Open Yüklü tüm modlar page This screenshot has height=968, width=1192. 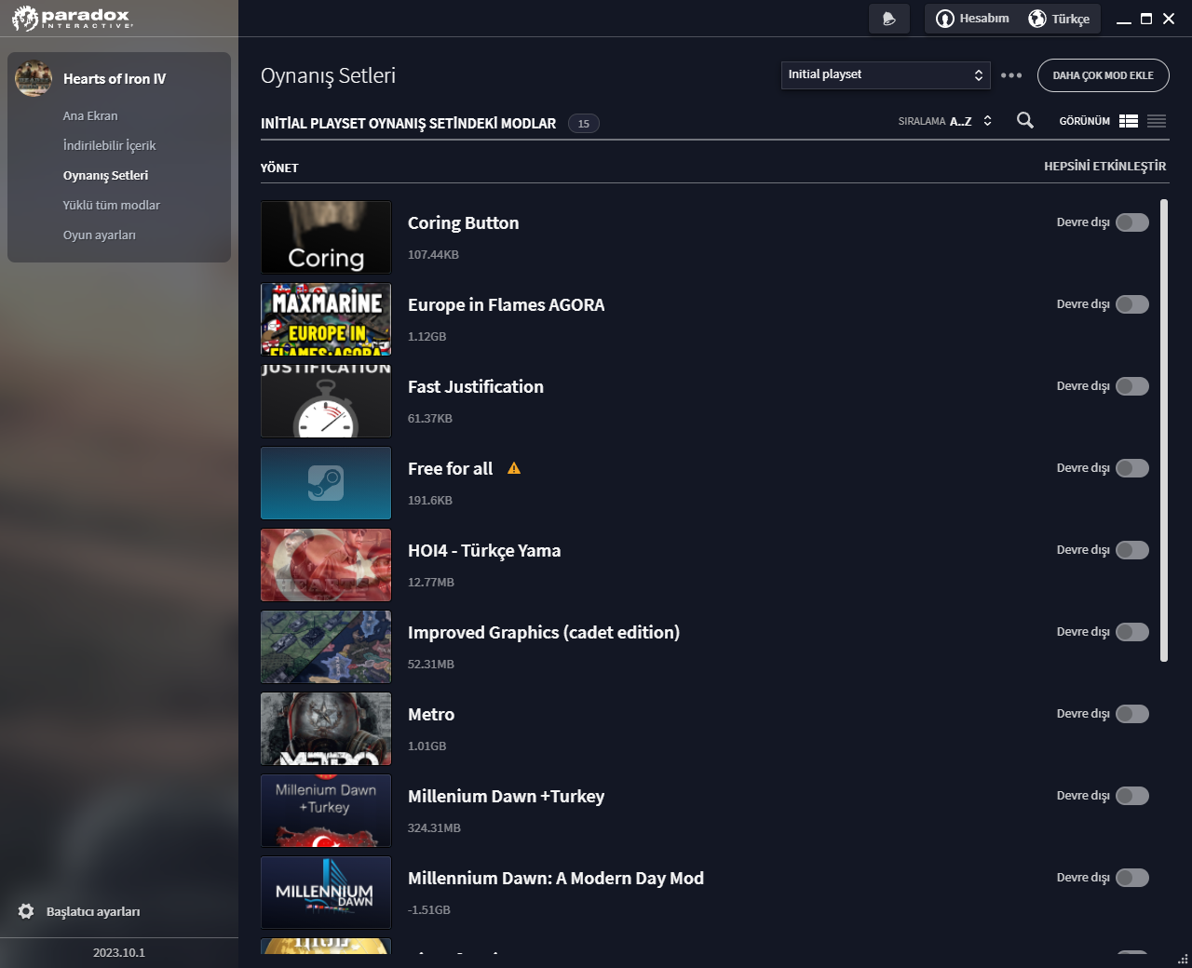pos(112,205)
